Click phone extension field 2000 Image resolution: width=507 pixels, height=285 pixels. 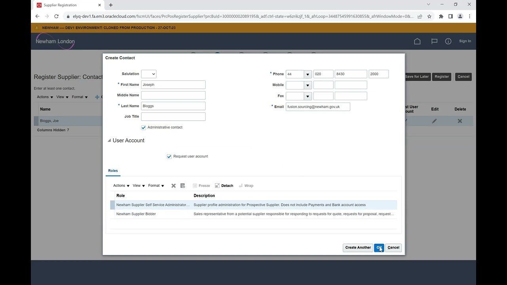coord(379,74)
